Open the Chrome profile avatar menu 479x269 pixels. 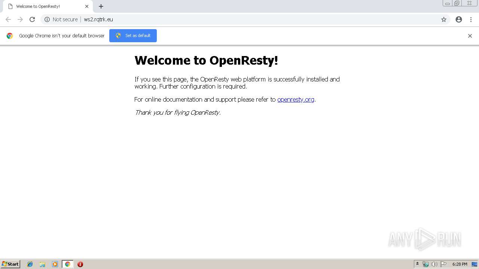click(x=459, y=19)
